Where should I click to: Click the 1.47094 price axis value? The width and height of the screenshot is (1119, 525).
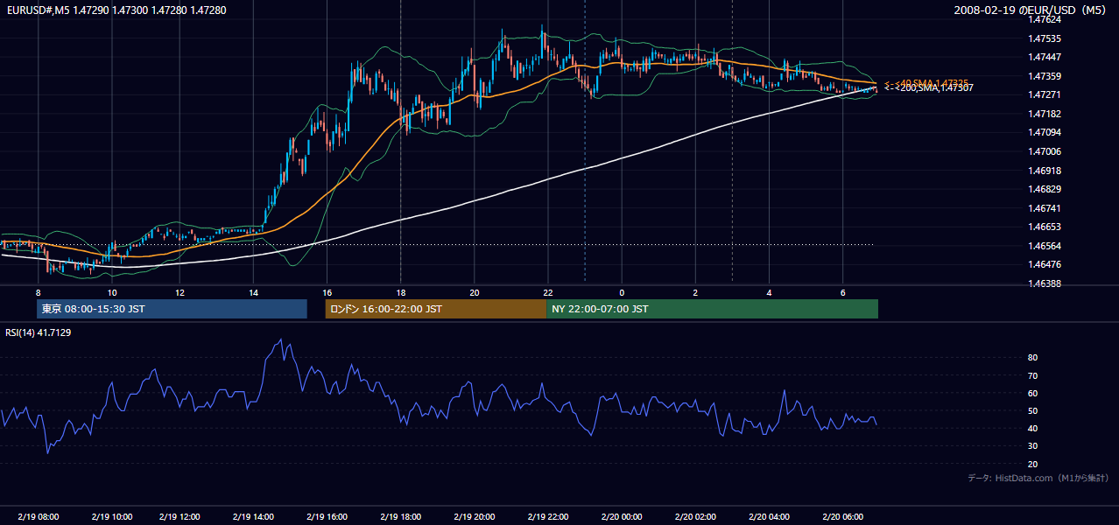[x=1045, y=133]
